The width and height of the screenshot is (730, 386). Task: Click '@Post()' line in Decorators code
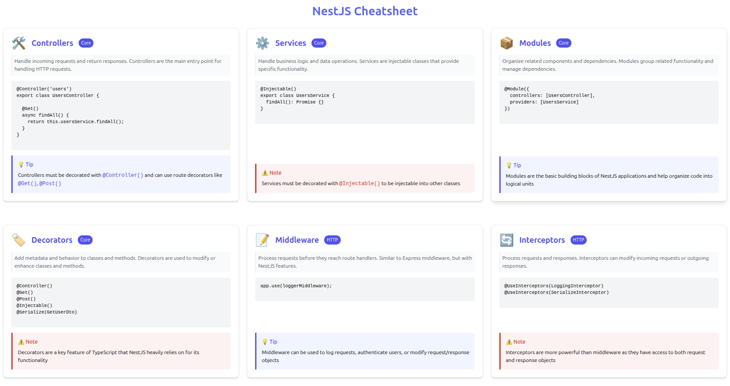[26, 299]
